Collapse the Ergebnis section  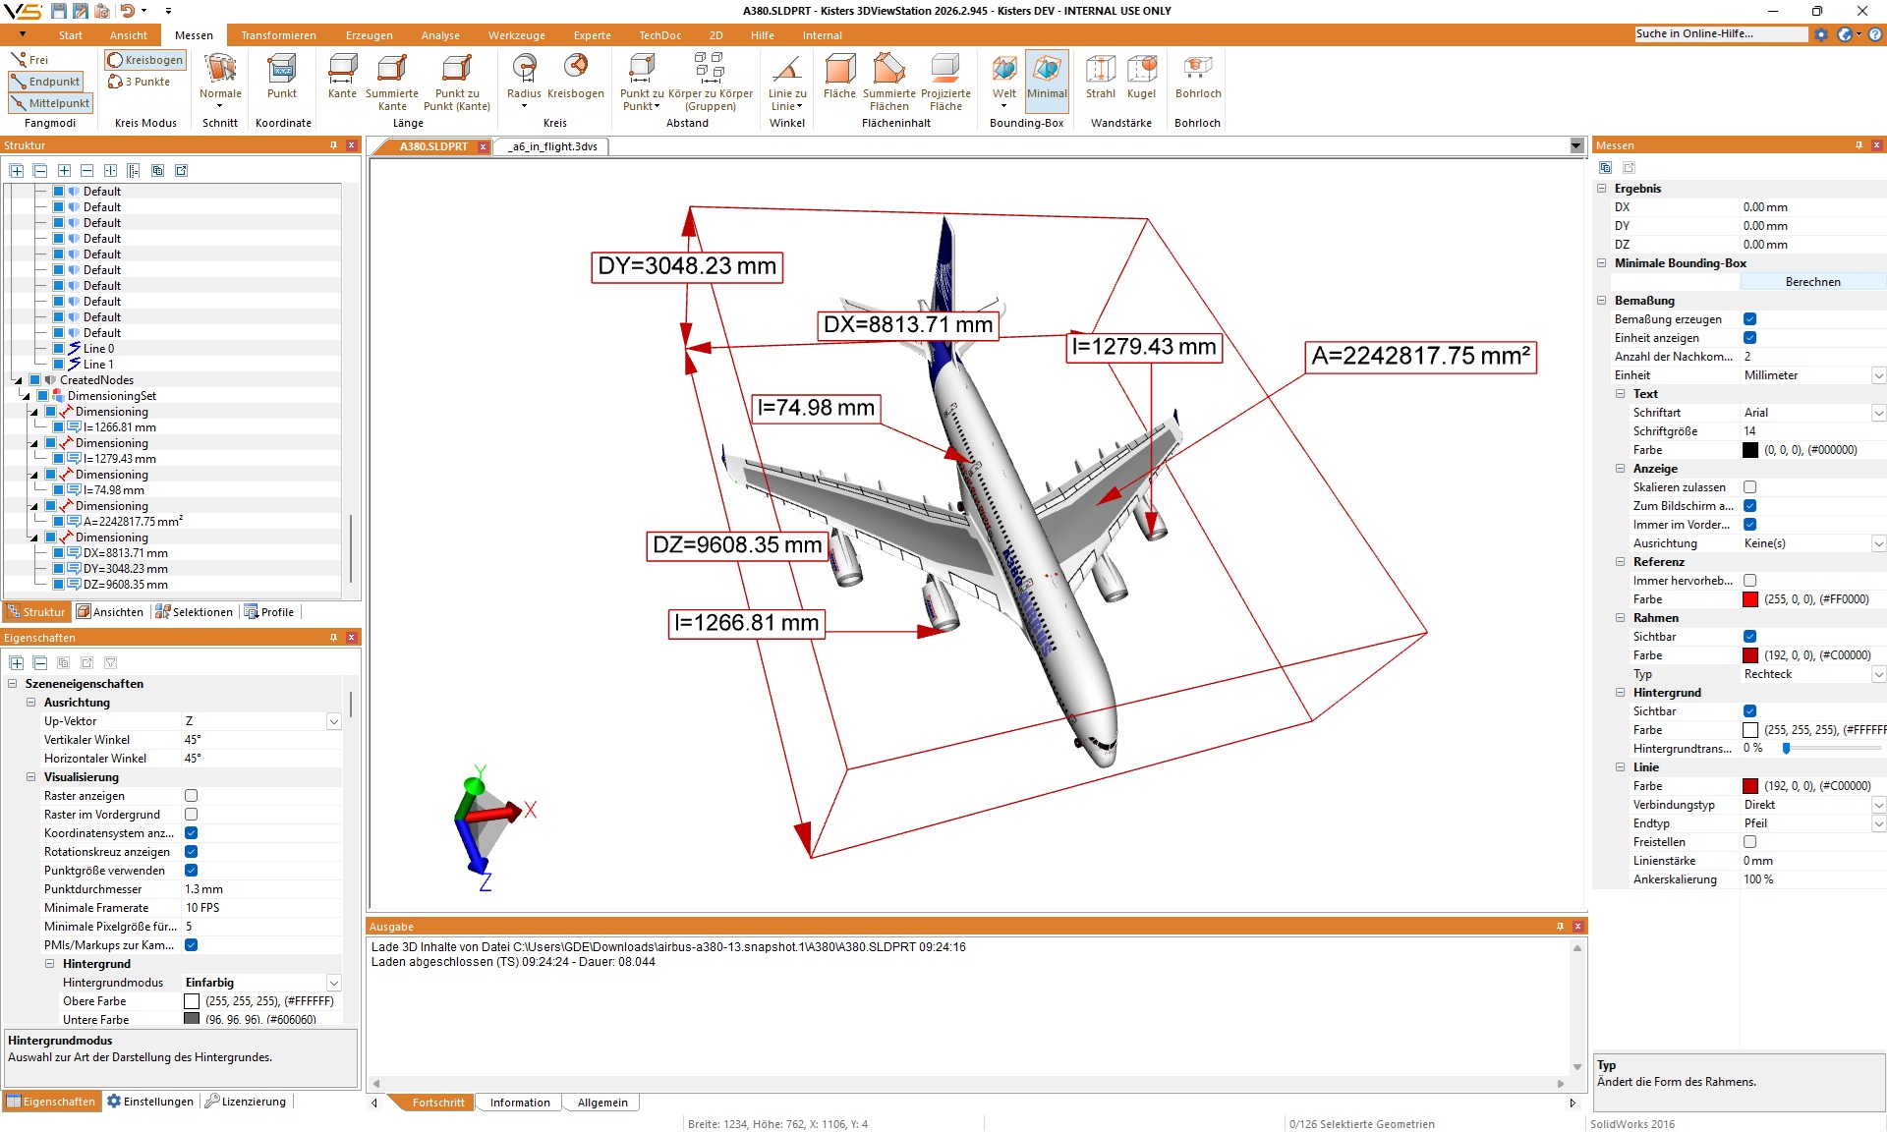click(x=1602, y=189)
